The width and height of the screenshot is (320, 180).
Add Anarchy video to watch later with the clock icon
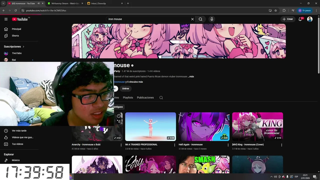pyautogui.click(x=119, y=116)
